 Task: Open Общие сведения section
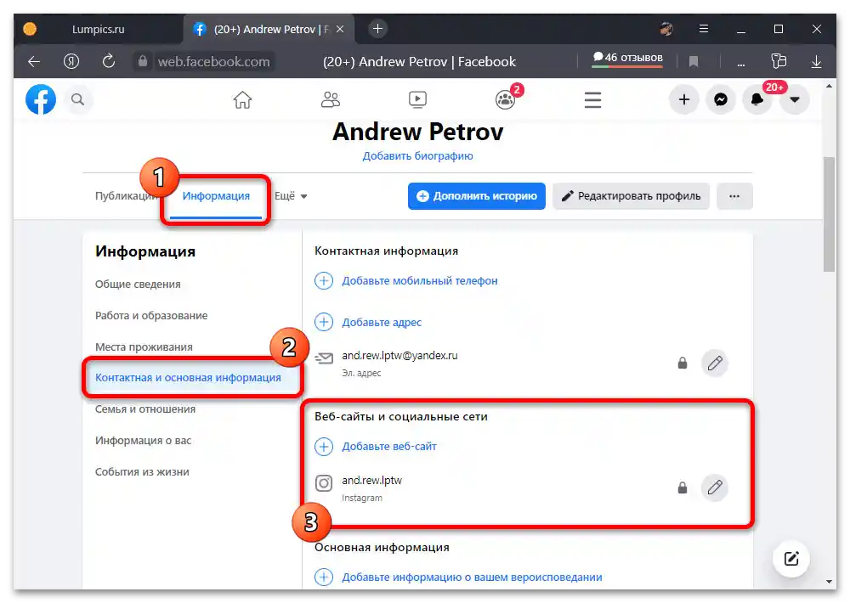[x=138, y=285]
